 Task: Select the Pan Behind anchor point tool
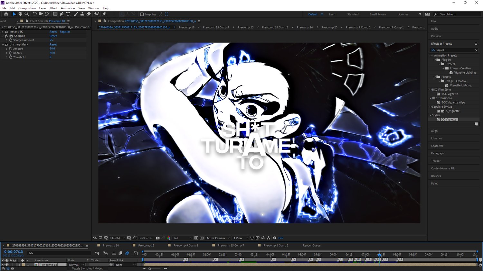[x=47, y=14]
